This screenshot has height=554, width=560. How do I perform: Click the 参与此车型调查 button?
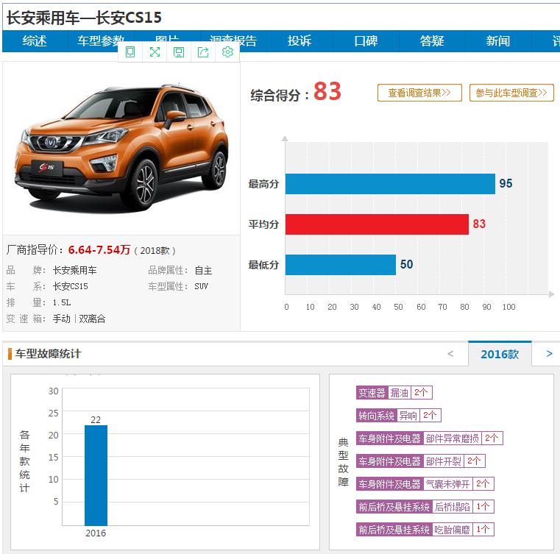511,93
